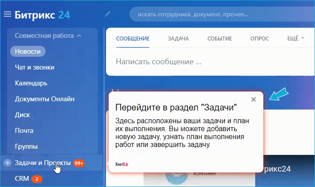Image resolution: width=315 pixels, height=187 pixels.
Task: Close the tooltip with the X button
Action: tap(254, 99)
